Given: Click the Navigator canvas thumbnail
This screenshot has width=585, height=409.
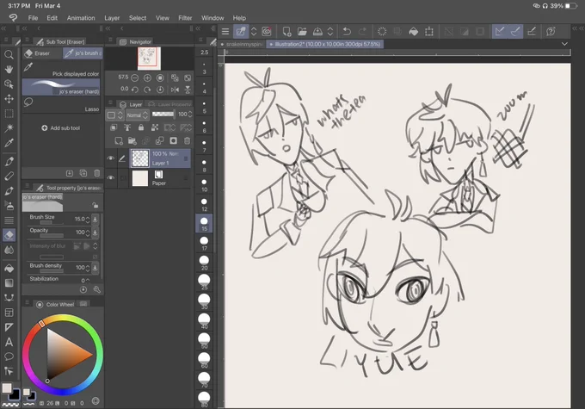Looking at the screenshot, I should 149,59.
